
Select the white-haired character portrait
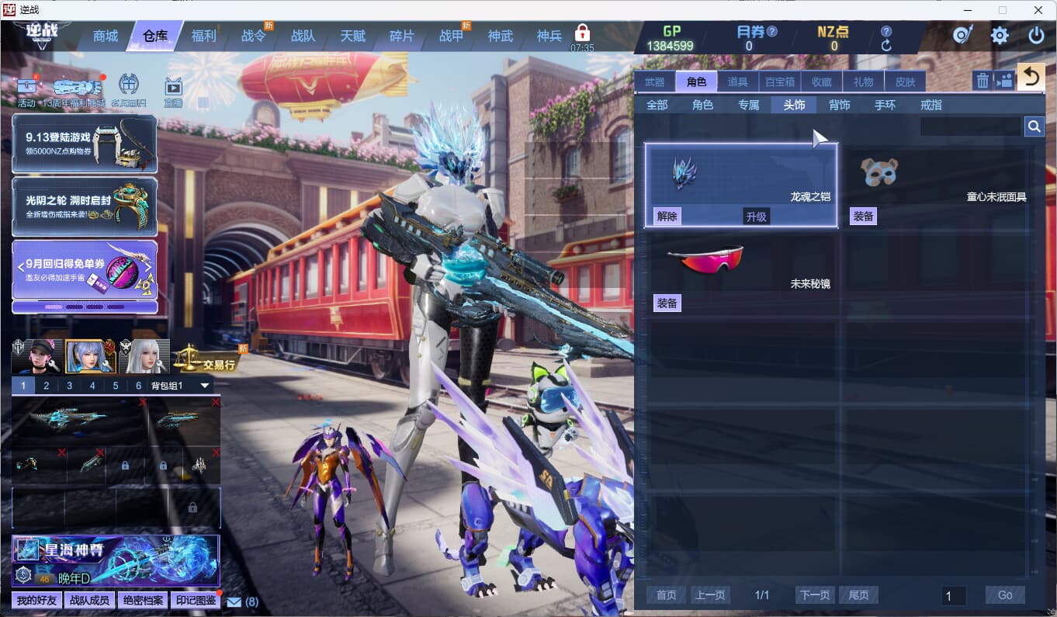point(144,357)
